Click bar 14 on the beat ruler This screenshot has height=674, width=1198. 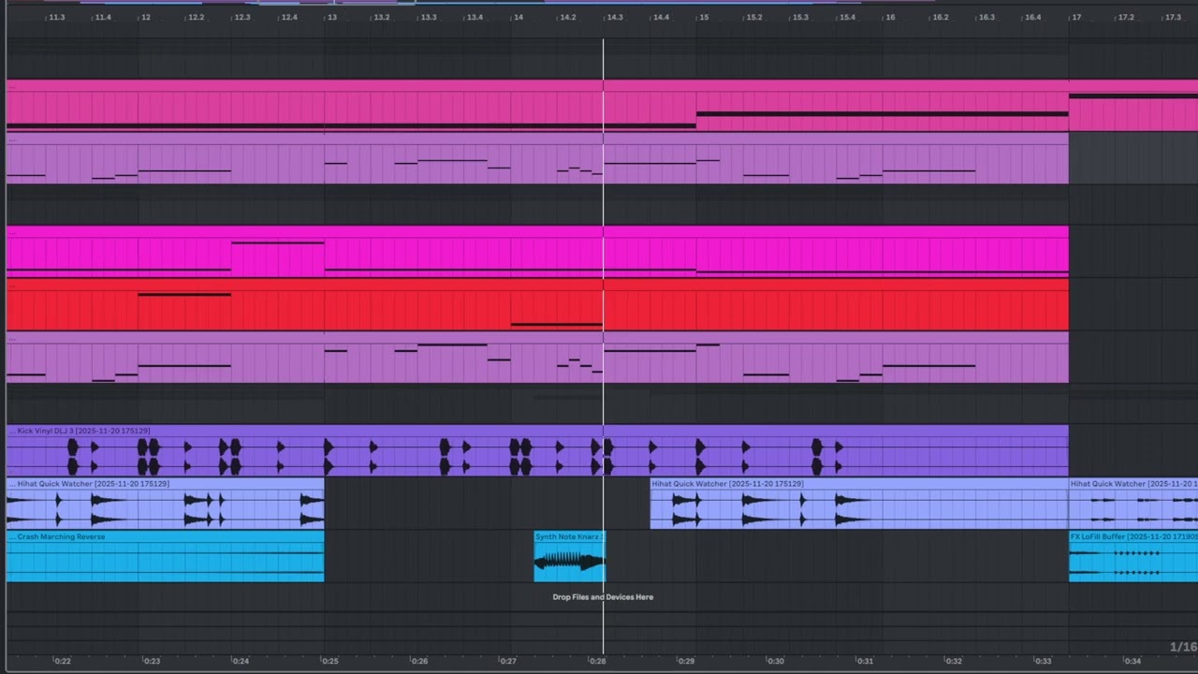(x=519, y=17)
